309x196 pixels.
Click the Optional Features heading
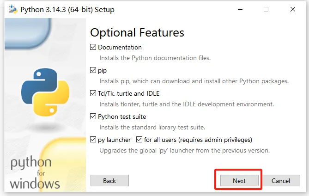click(x=137, y=32)
